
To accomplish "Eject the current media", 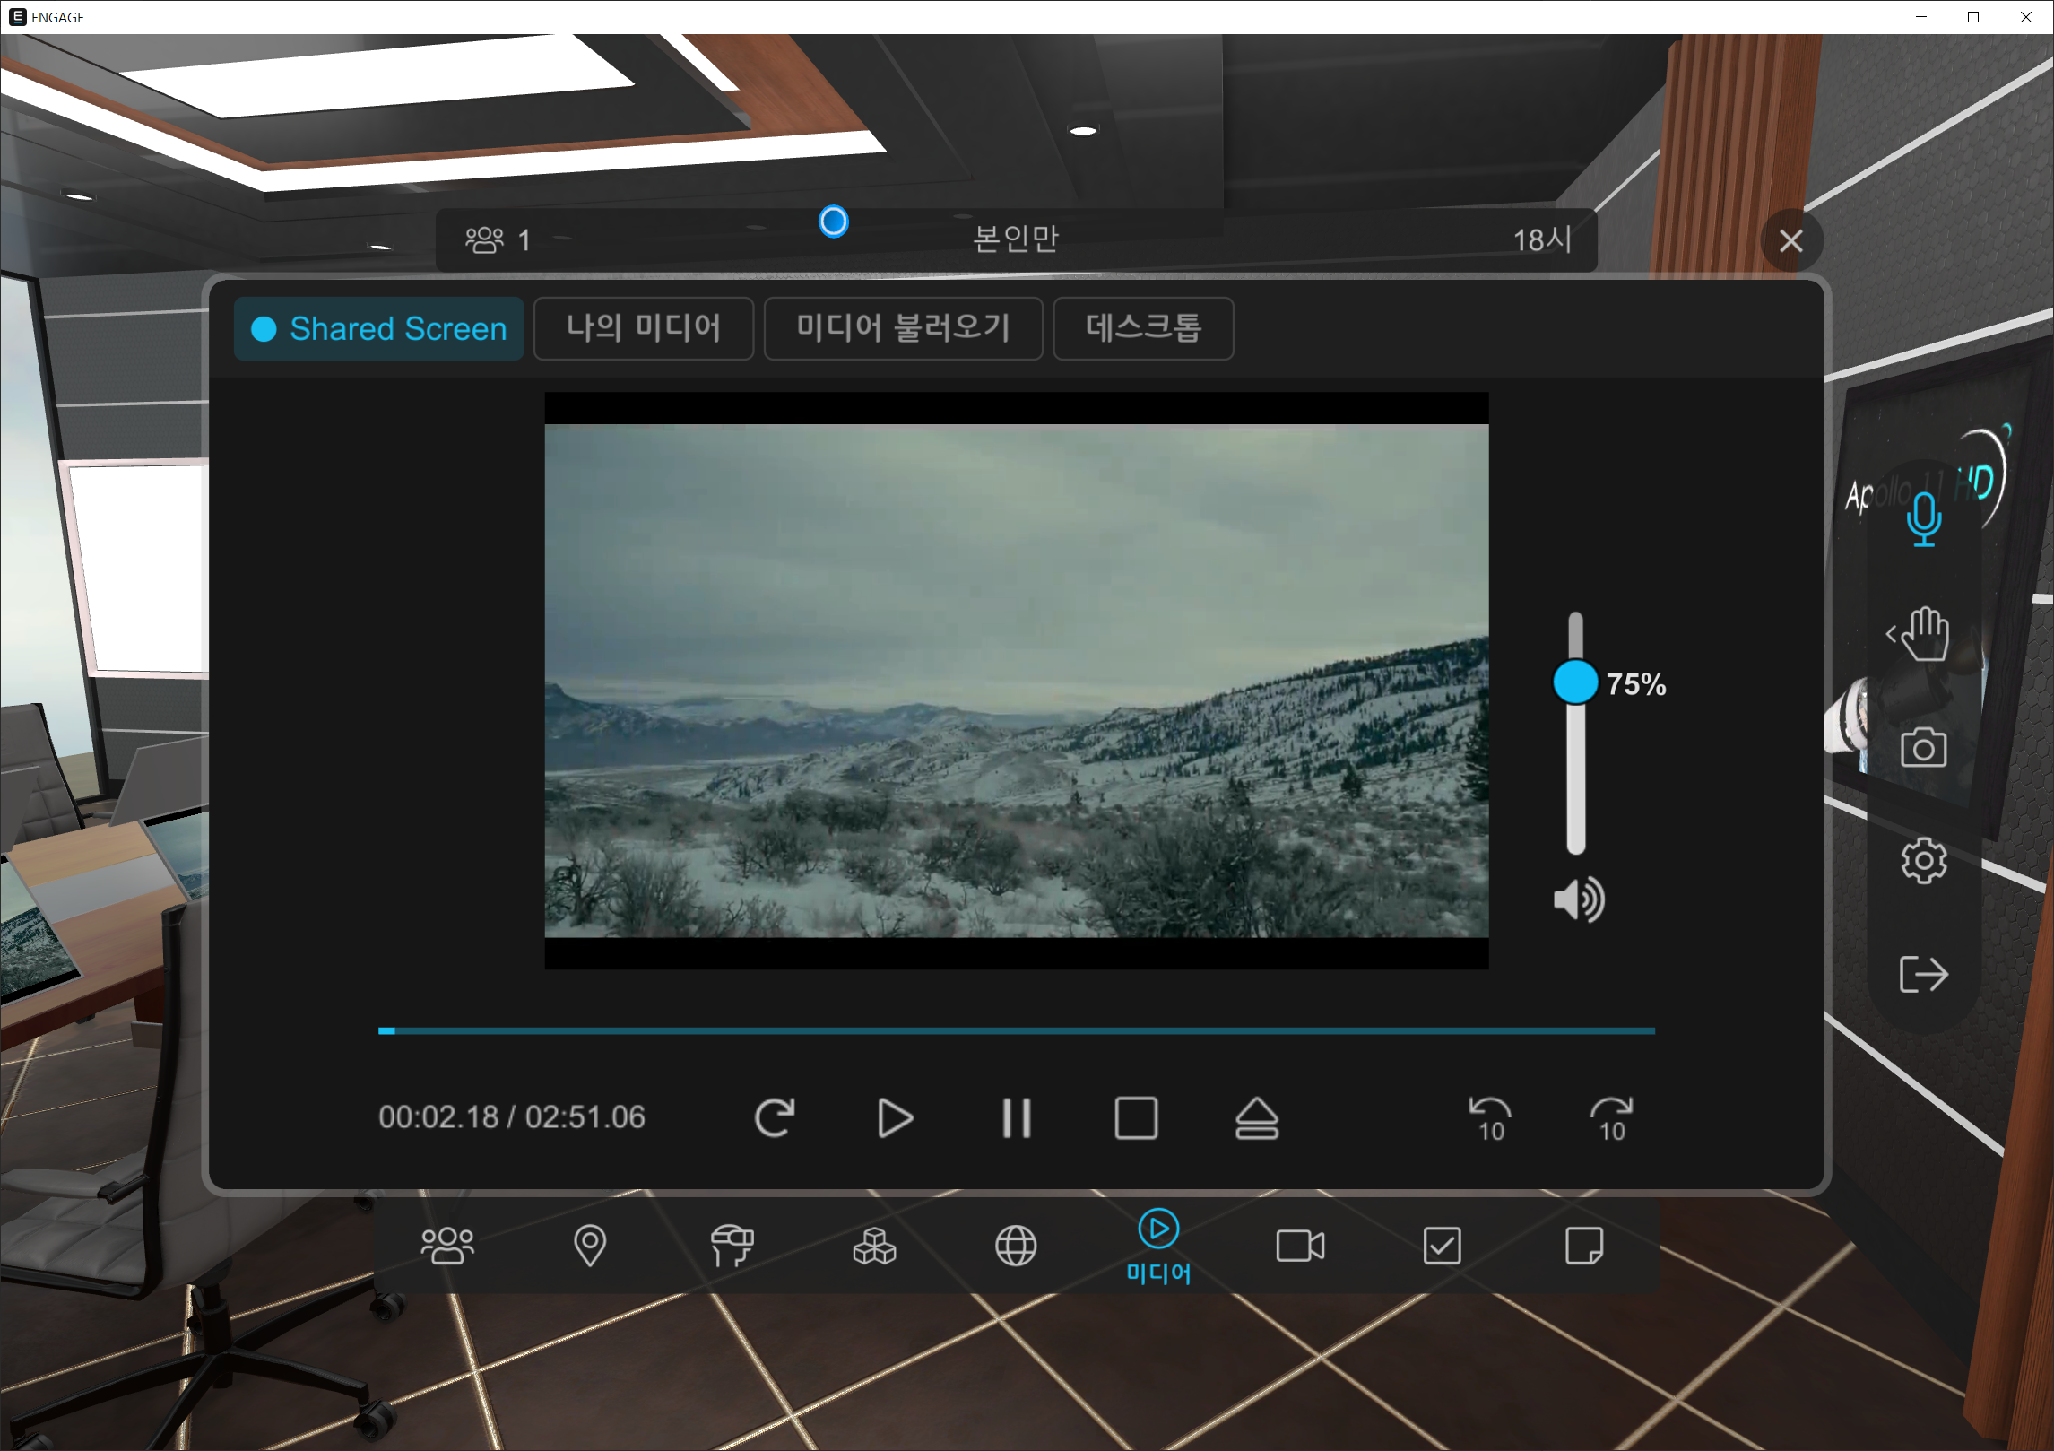I will tap(1256, 1118).
